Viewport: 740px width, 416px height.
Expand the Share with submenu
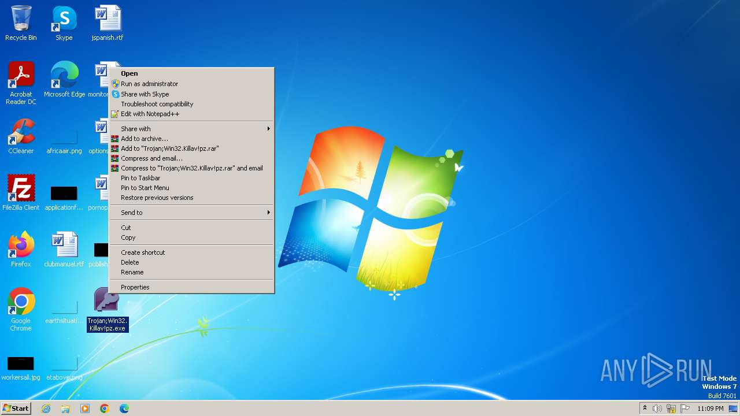point(191,129)
